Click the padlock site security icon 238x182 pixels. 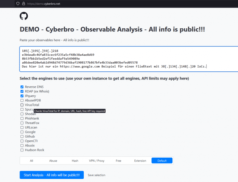coord(23,3)
